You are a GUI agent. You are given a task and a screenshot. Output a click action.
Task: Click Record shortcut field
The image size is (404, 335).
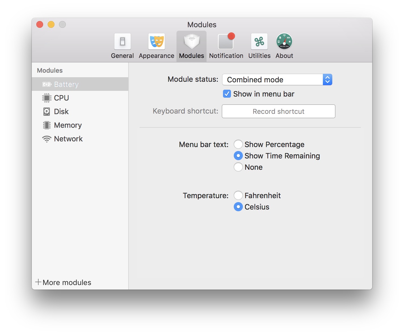[x=278, y=111]
